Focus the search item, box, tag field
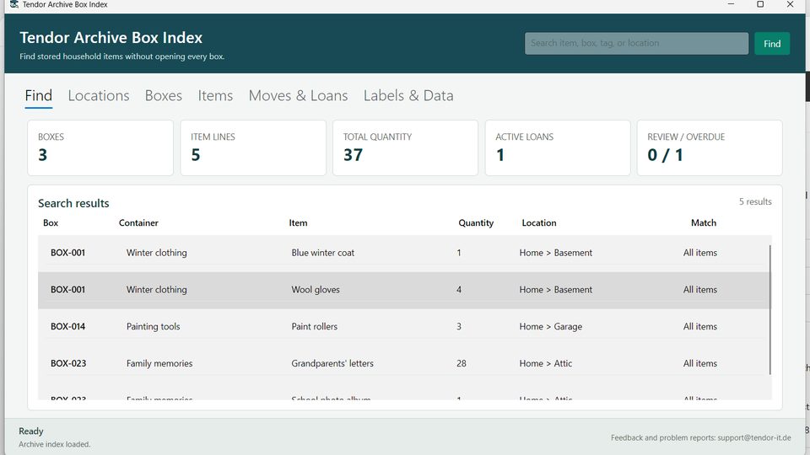Image resolution: width=810 pixels, height=455 pixels. pyautogui.click(x=636, y=43)
